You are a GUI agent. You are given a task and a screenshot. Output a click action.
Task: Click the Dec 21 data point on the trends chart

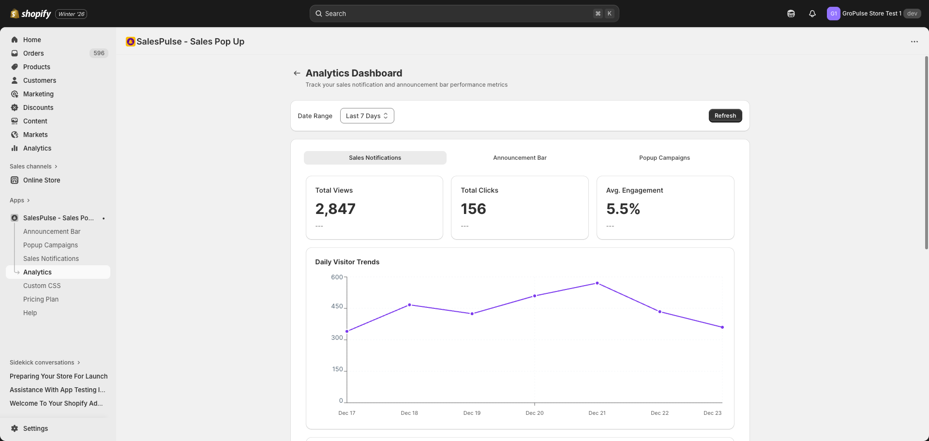(597, 283)
